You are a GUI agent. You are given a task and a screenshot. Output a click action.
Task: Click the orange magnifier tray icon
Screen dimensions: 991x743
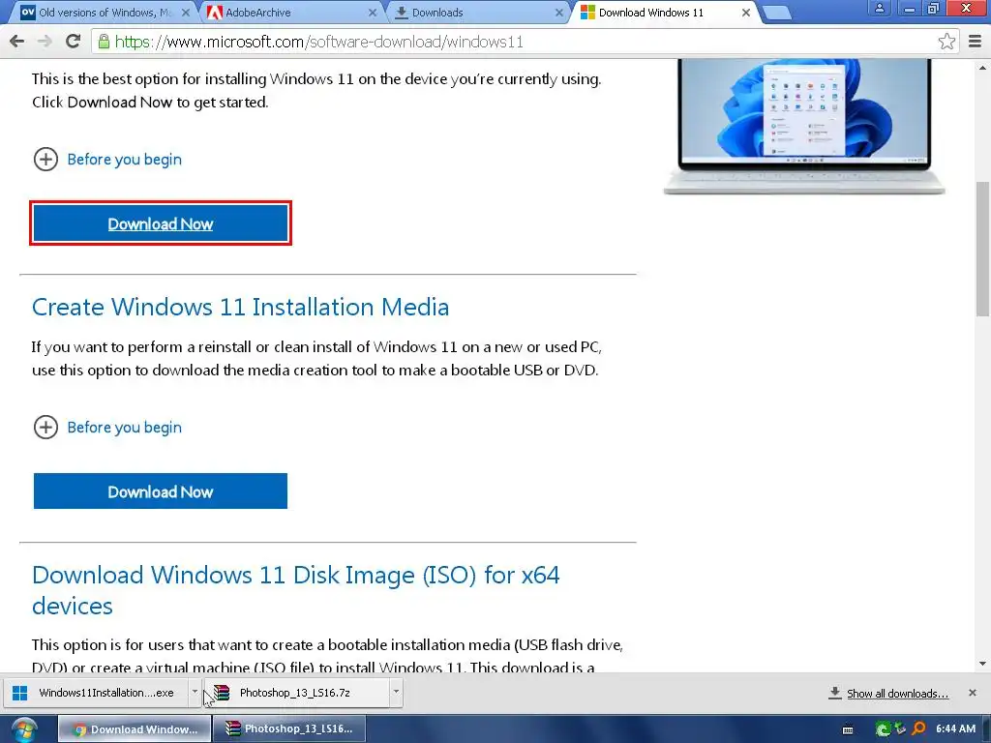click(919, 729)
